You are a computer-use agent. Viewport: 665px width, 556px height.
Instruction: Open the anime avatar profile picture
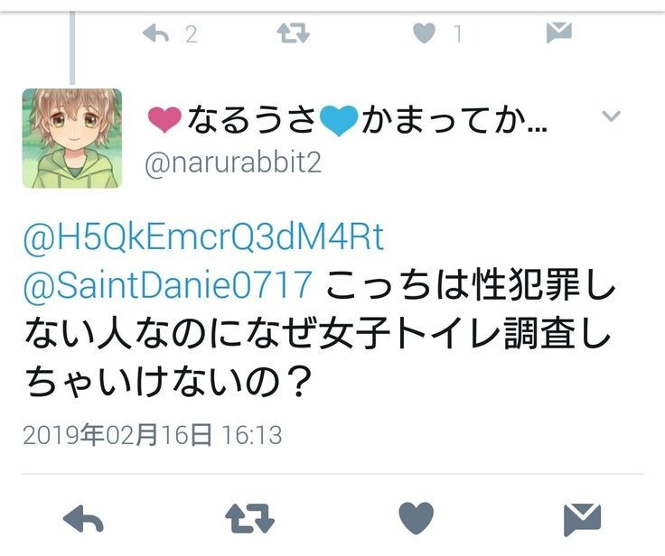(72, 138)
